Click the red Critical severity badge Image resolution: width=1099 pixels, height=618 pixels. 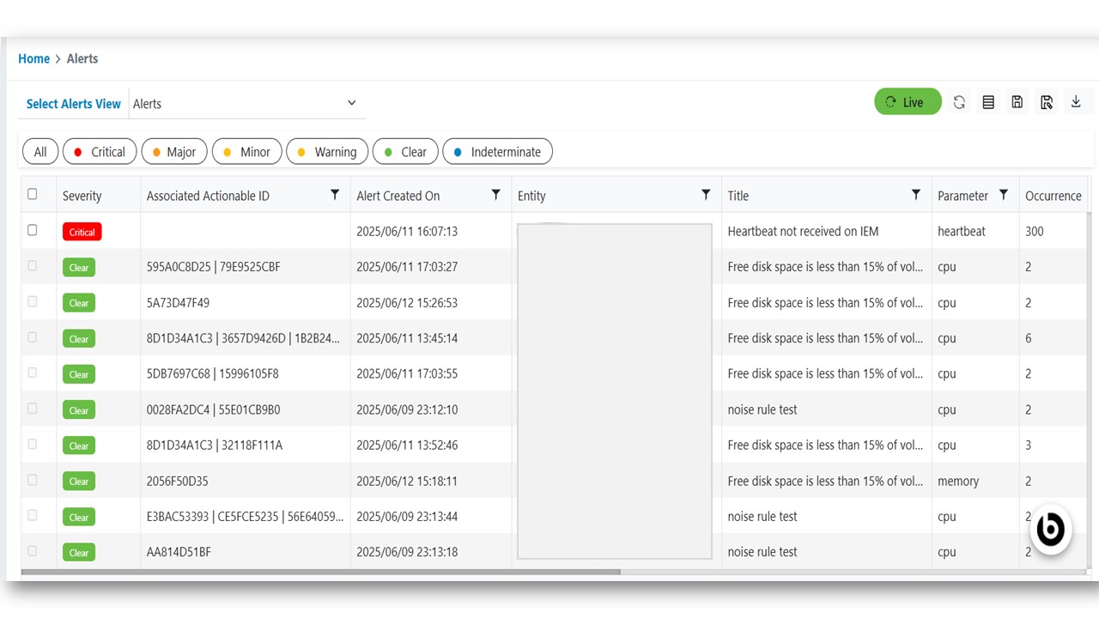point(82,232)
